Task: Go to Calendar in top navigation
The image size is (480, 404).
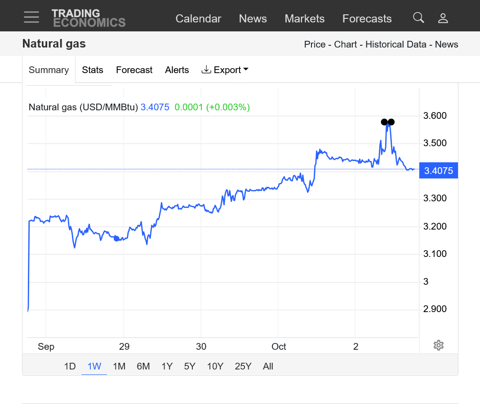Action: [x=198, y=18]
